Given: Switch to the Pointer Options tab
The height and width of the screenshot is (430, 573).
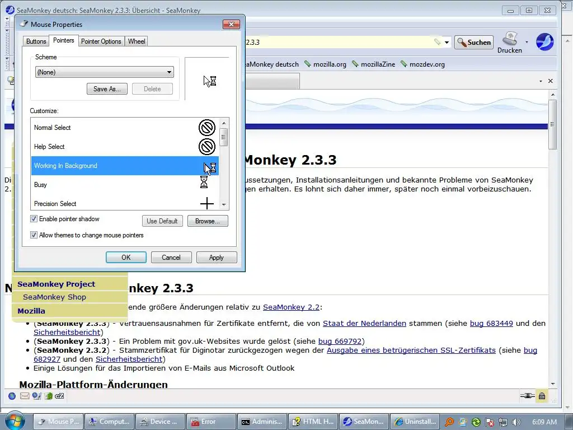Looking at the screenshot, I should click(101, 41).
